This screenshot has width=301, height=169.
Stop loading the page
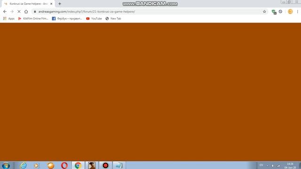[x=19, y=11]
